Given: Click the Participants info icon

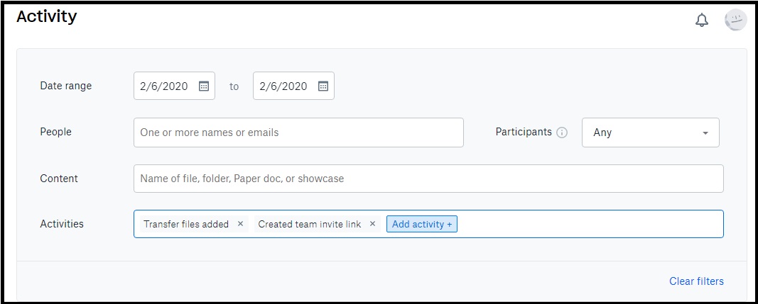Looking at the screenshot, I should pos(562,133).
